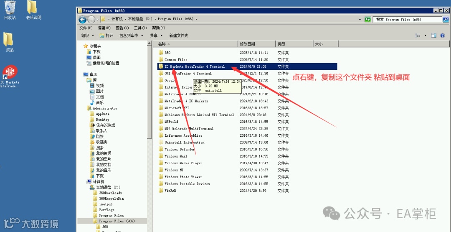Open the 成品 desktop folder

click(10, 42)
